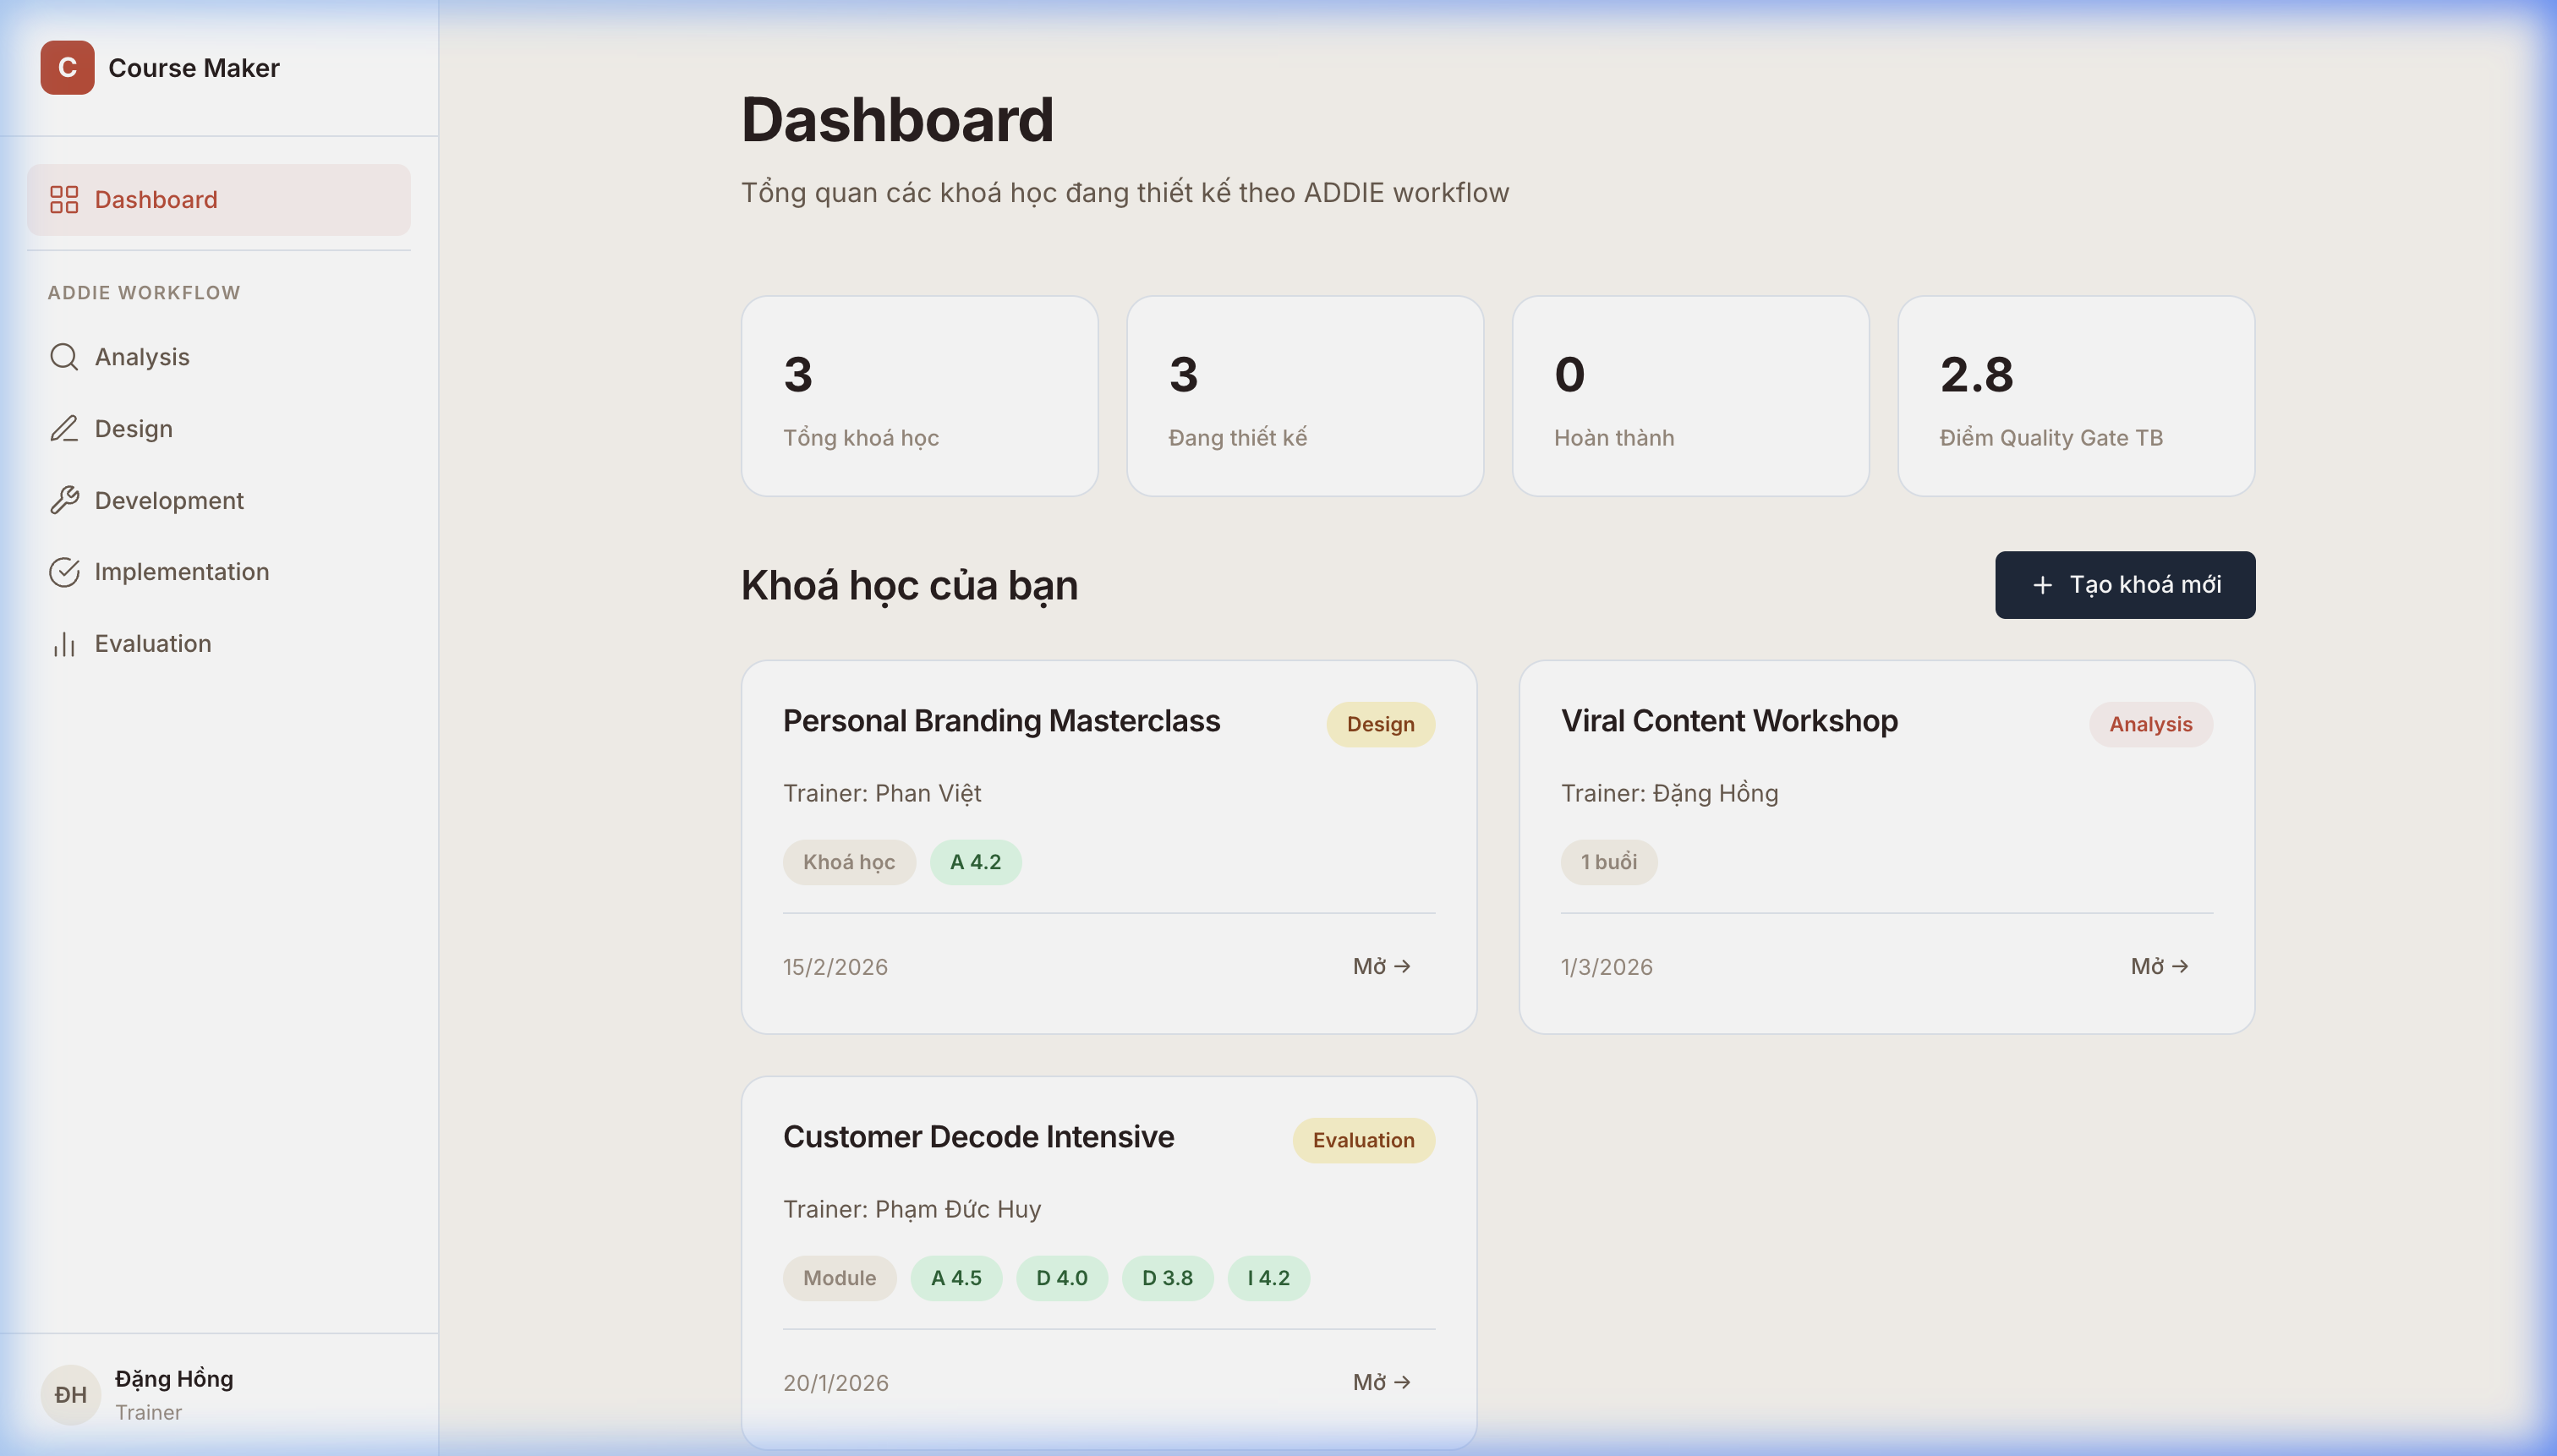Click the plus icon in Tạo khoá mới
The width and height of the screenshot is (2557, 1456).
[x=2042, y=585]
